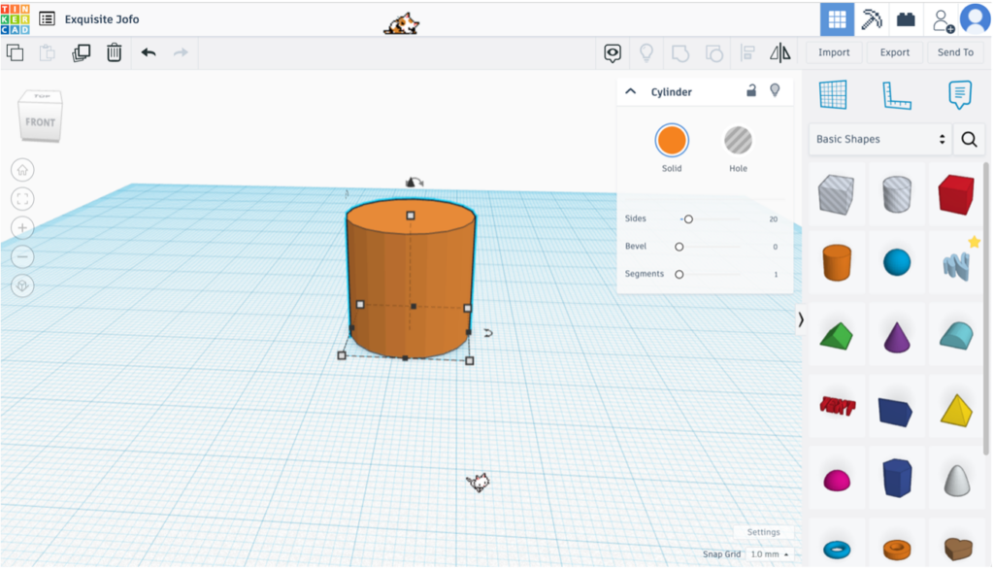Click the Sides value 20
994x570 pixels.
(774, 219)
